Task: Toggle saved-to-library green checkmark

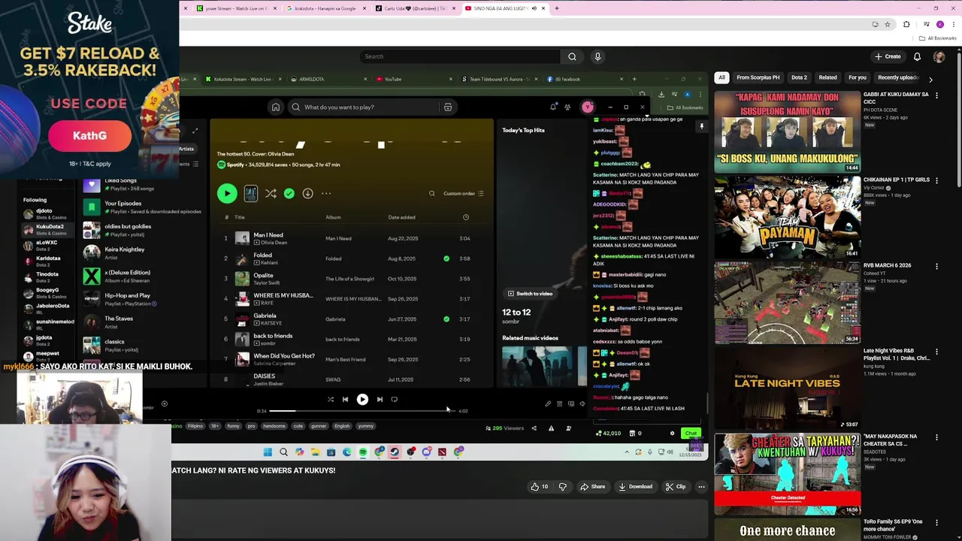Action: 289,194
